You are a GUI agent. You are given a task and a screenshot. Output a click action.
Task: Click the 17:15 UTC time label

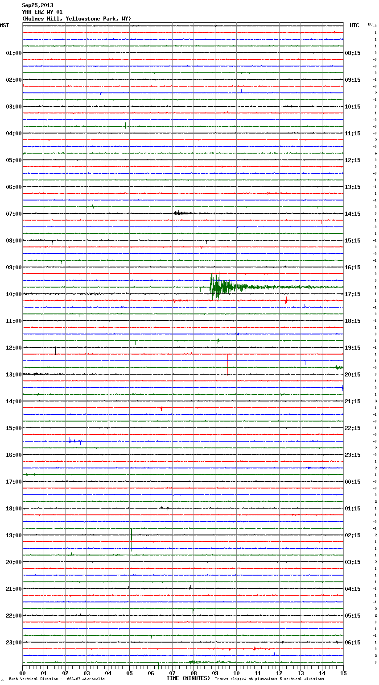coord(353,294)
